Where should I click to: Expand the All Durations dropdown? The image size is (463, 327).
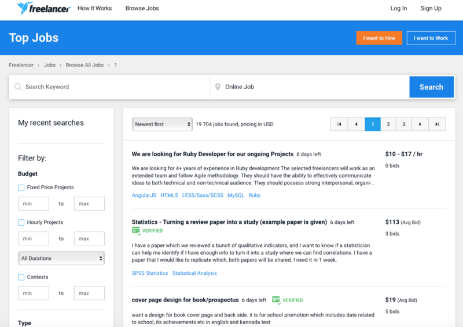[x=61, y=258]
